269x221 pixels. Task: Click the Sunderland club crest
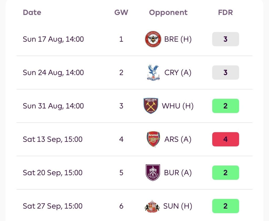pos(152,206)
